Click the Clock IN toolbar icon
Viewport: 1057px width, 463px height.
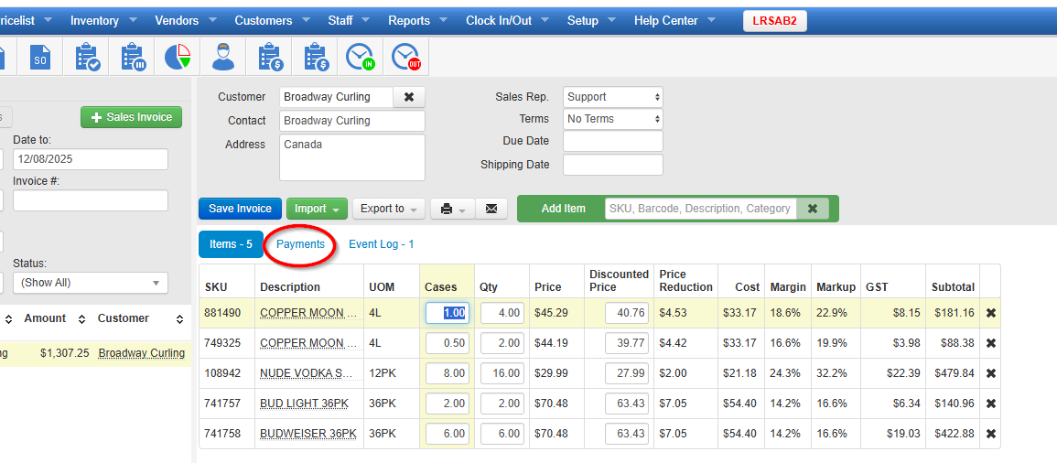pos(360,57)
